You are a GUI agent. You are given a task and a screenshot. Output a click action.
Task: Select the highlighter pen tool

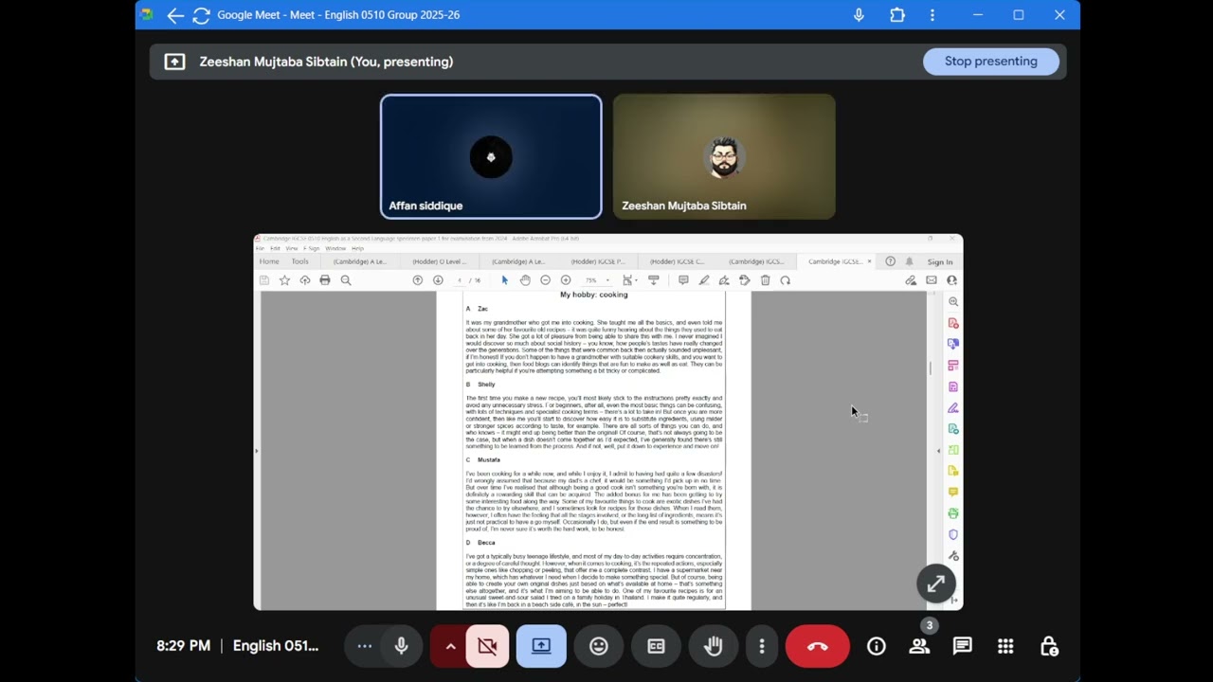[x=704, y=280]
